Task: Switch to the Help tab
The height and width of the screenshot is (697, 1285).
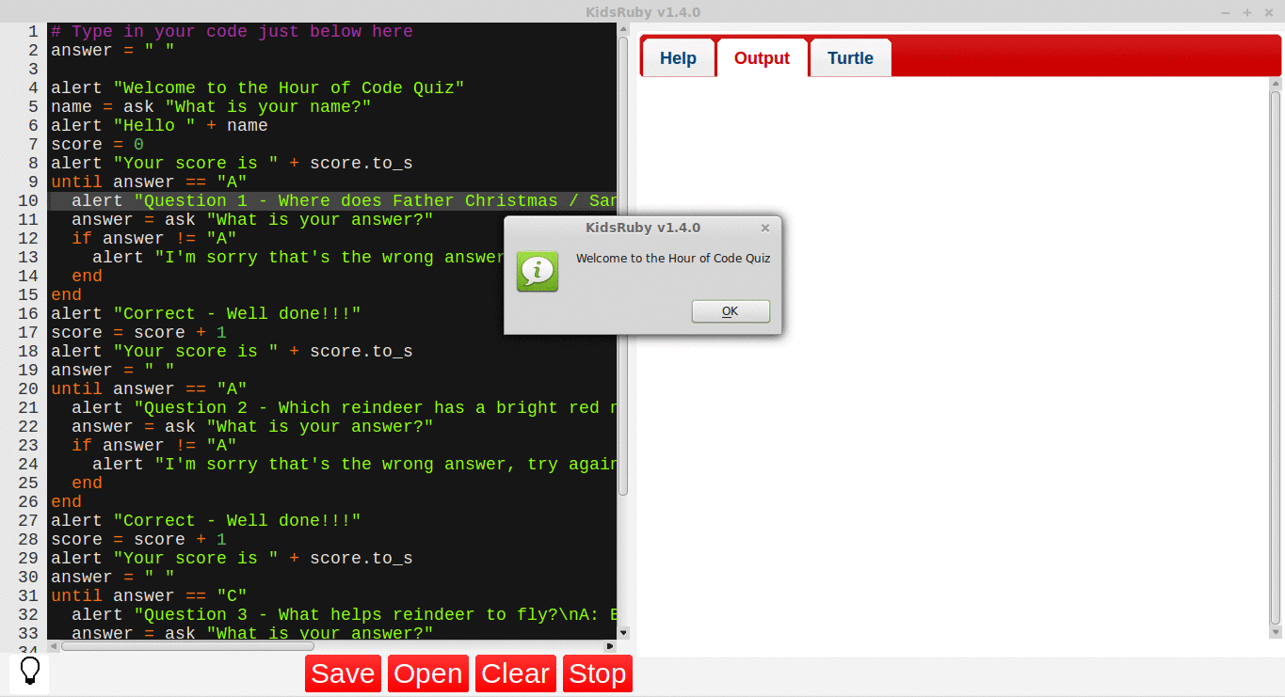Action: (x=678, y=58)
